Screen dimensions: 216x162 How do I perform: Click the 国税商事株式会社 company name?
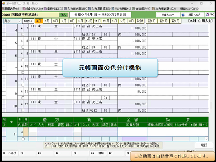[x=25, y=14]
